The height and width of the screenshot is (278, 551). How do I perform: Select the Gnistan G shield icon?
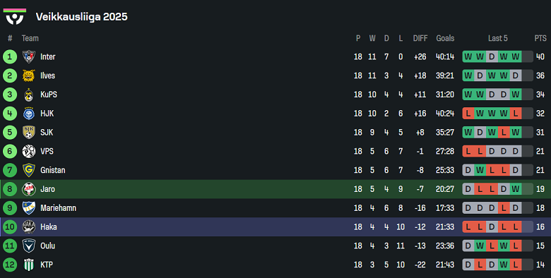coord(29,170)
